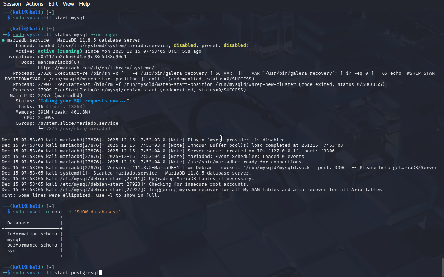Click the 'SHOW databases;' query string
Viewport: 444px width, 277px height.
(97, 212)
